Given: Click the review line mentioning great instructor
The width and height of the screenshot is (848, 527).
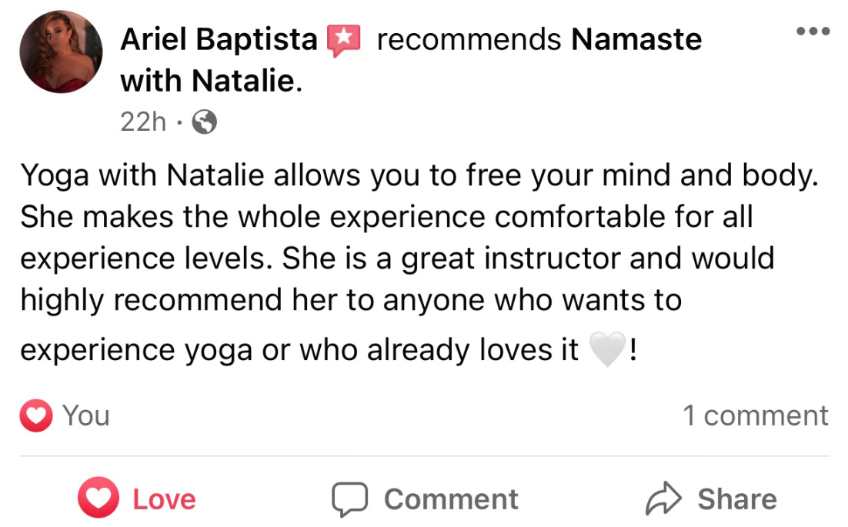Looking at the screenshot, I should coord(396,258).
